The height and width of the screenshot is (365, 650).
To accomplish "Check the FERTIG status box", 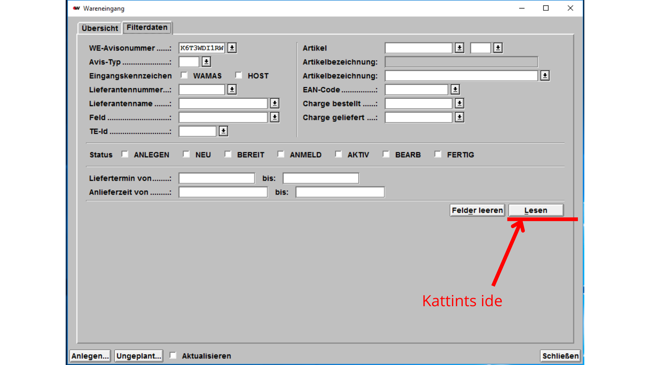I will (438, 154).
